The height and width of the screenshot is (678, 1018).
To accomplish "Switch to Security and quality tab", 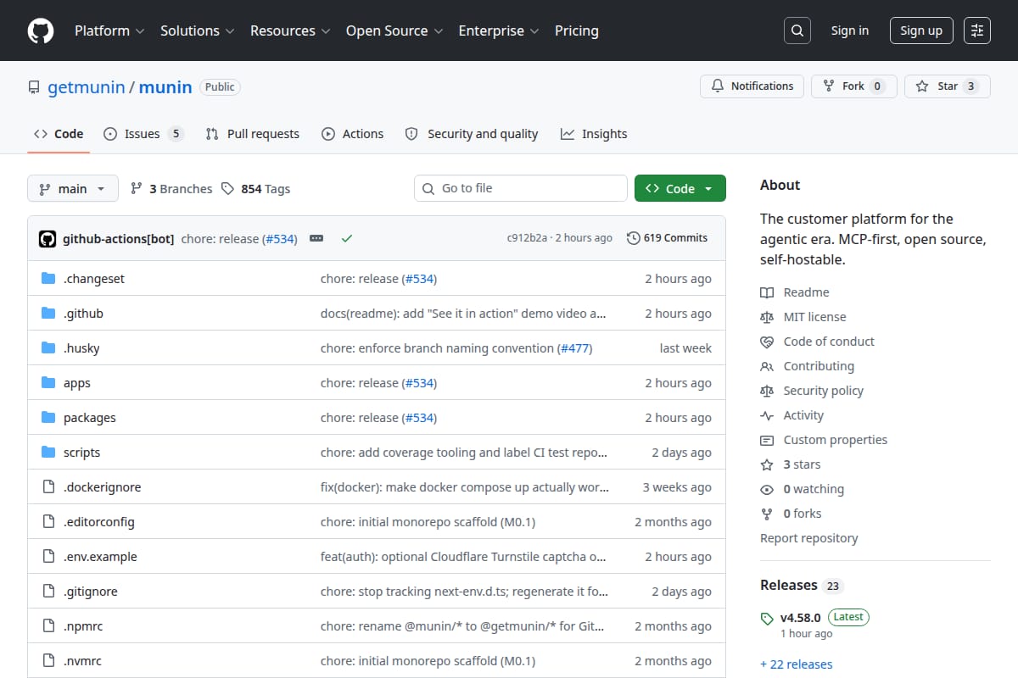I will (472, 134).
